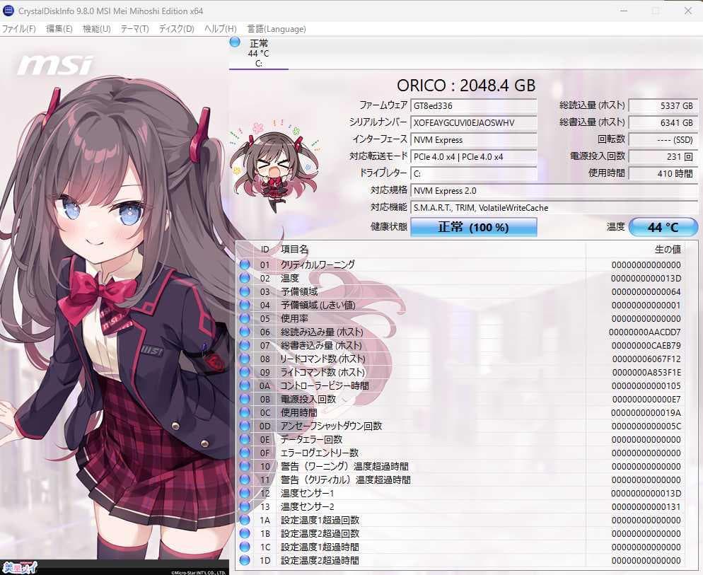Click the firmware field GT8ed336
This screenshot has width=703, height=575.
pyautogui.click(x=473, y=106)
